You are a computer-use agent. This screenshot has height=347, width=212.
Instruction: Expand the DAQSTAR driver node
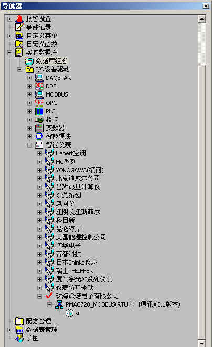tap(29, 78)
